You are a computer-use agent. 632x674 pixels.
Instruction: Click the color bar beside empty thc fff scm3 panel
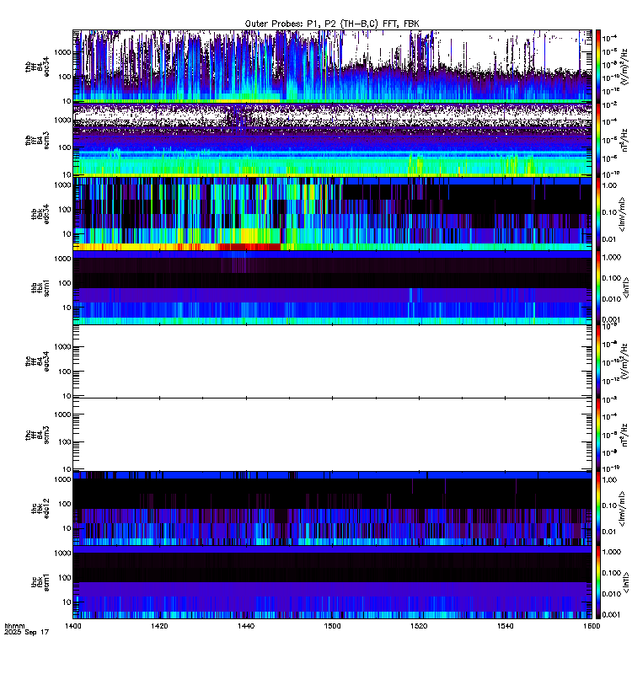(x=597, y=435)
